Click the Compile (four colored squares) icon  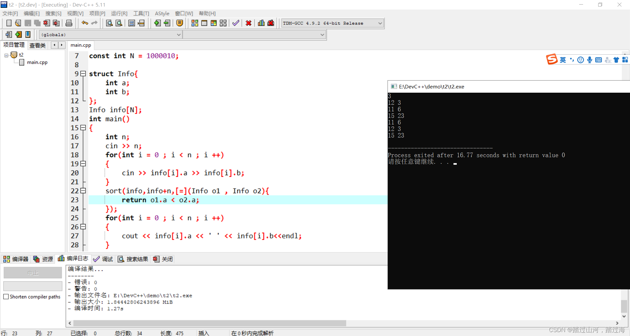click(x=195, y=23)
